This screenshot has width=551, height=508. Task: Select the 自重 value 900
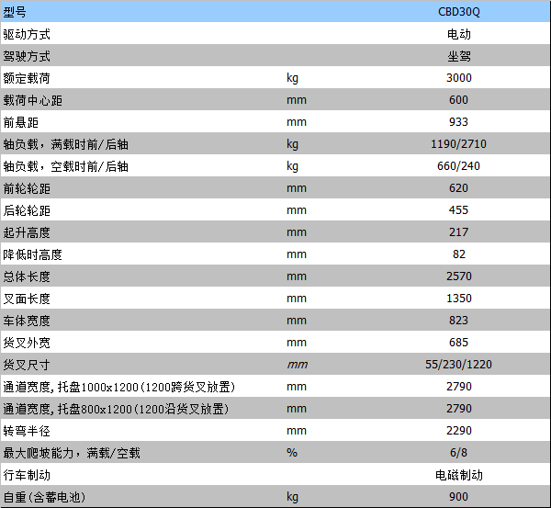(x=458, y=497)
